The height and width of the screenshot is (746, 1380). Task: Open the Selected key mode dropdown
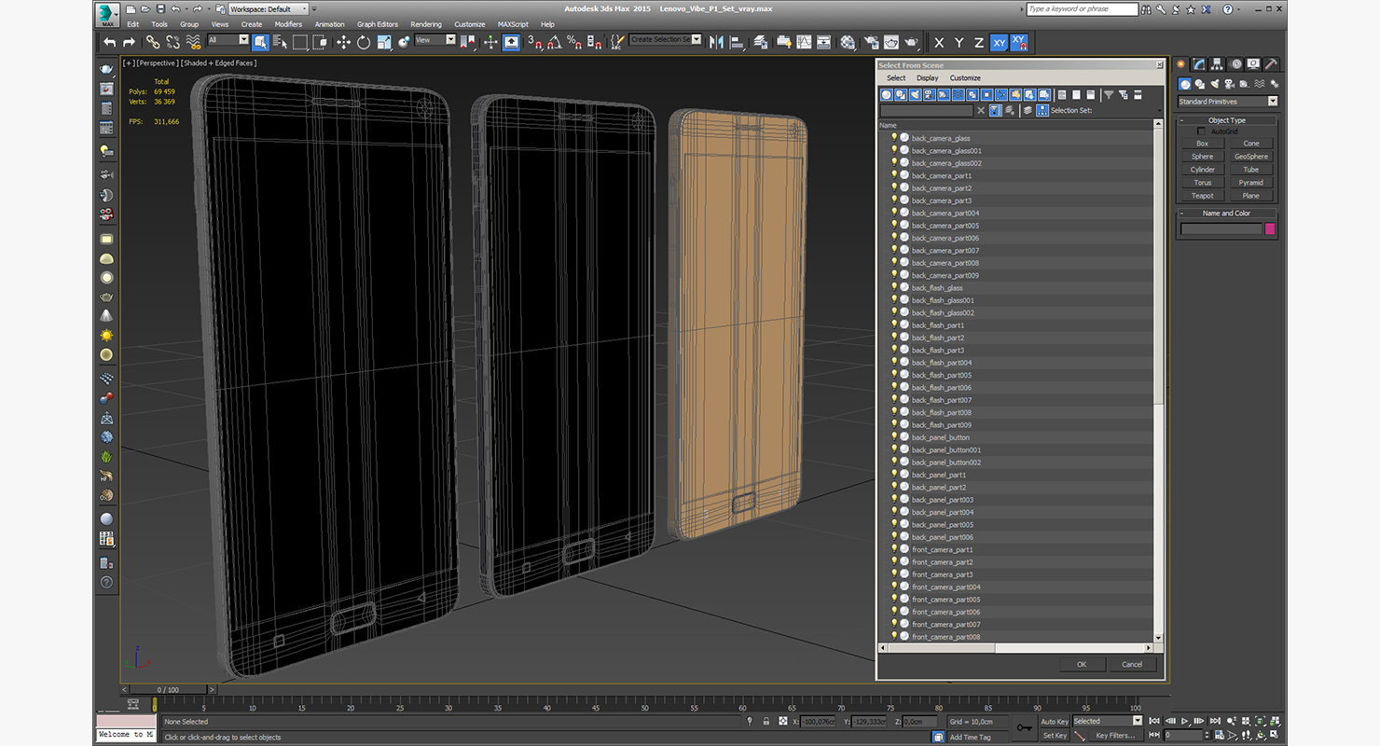[x=1107, y=721]
